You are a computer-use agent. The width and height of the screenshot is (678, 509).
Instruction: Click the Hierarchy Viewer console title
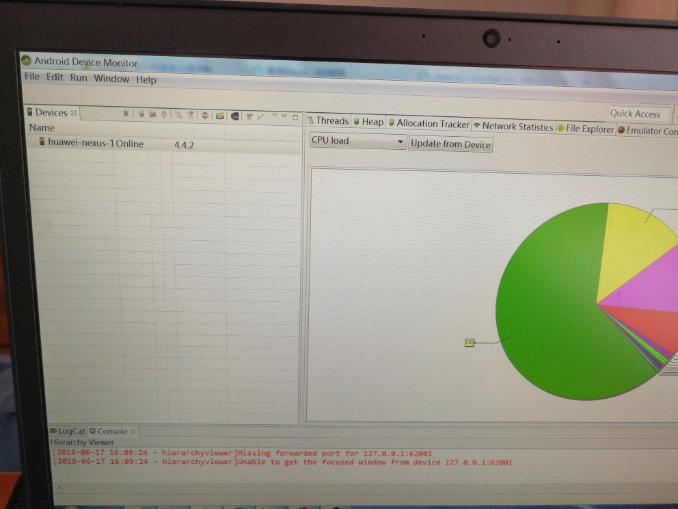(x=82, y=443)
